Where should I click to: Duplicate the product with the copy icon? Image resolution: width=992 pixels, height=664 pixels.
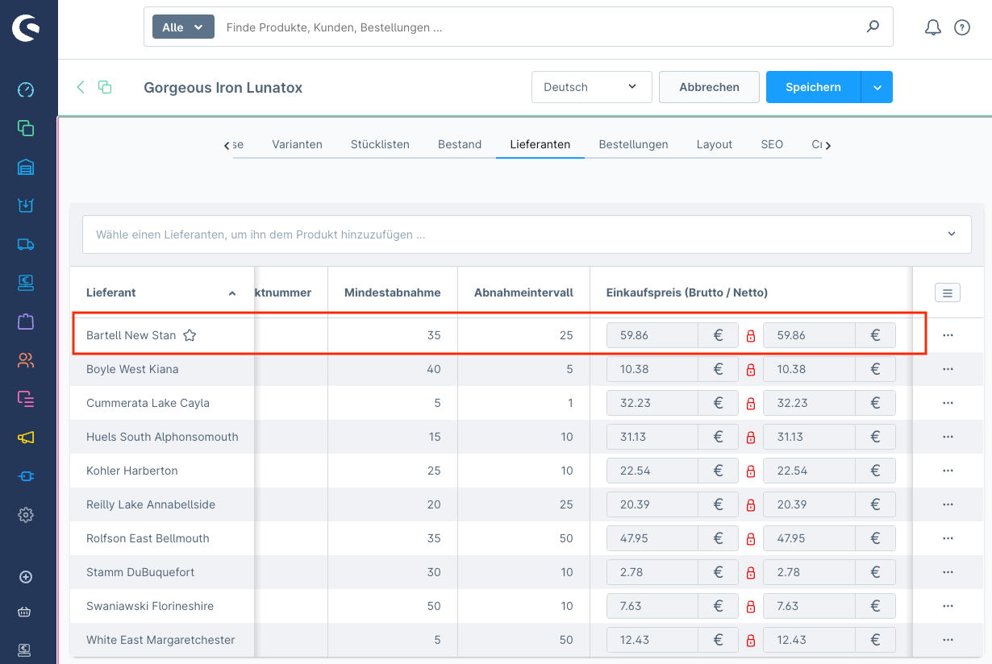(x=105, y=87)
